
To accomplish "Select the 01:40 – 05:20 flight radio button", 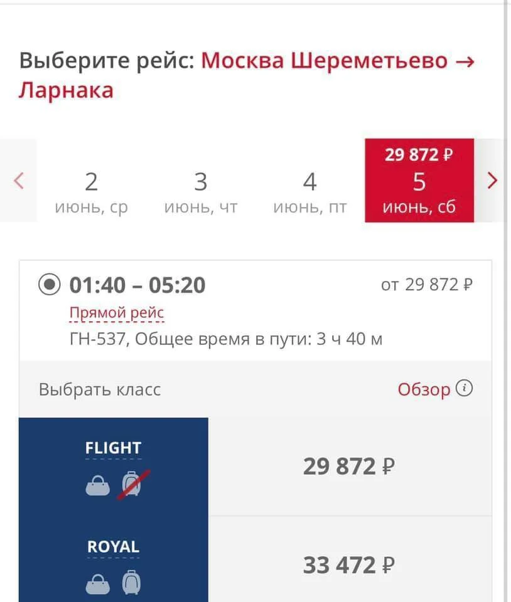I will point(48,285).
